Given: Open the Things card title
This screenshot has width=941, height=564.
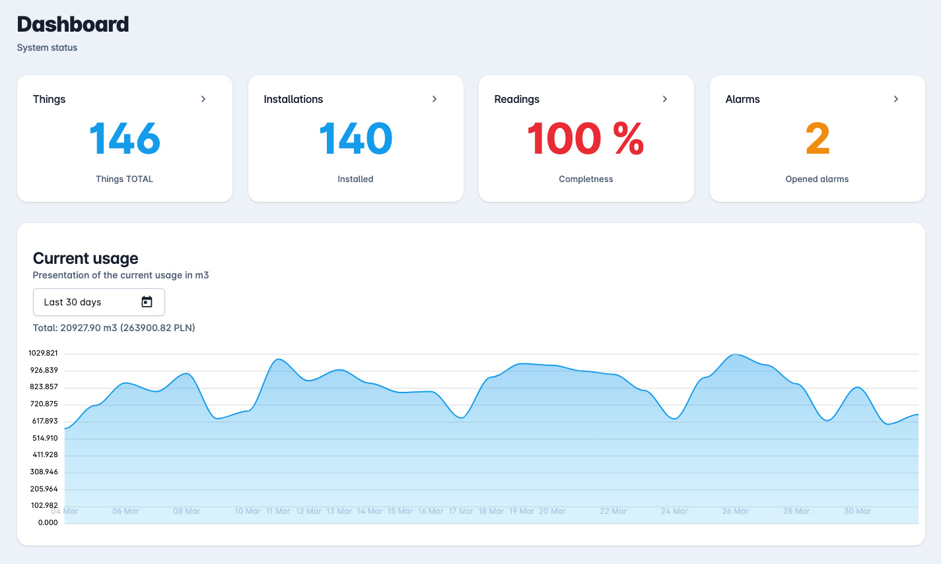Looking at the screenshot, I should coord(50,99).
